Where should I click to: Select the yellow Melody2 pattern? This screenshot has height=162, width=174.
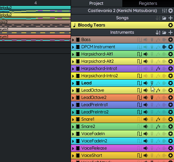tap(35, 17)
